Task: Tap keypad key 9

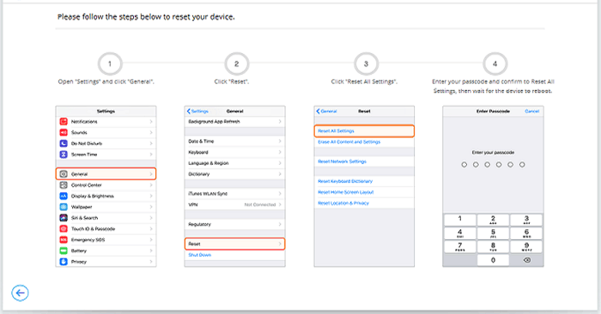Action: click(526, 246)
